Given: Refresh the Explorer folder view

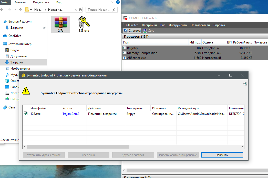Looking at the screenshot, I should tap(80, 10).
